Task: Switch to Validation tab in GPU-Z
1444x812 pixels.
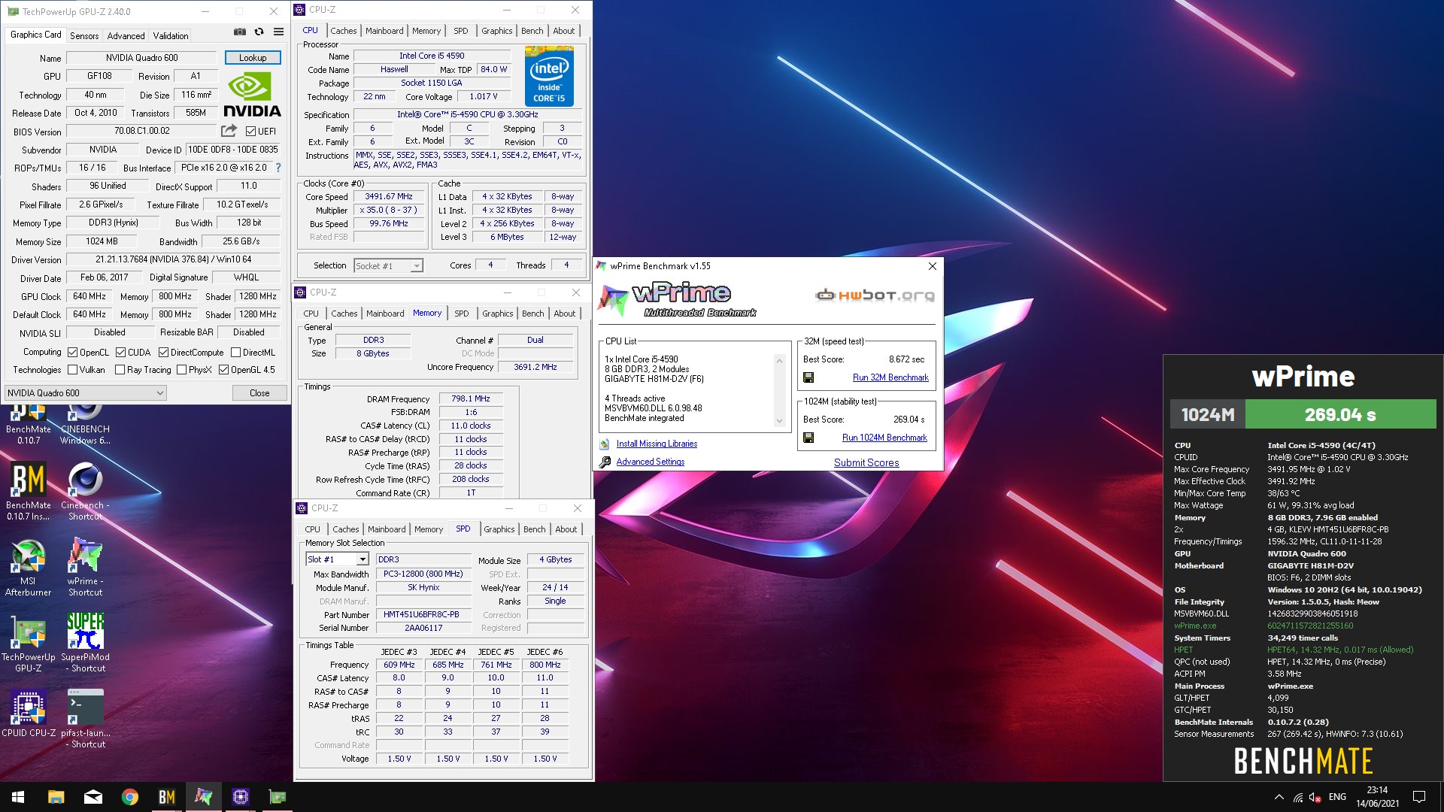Action: [171, 35]
